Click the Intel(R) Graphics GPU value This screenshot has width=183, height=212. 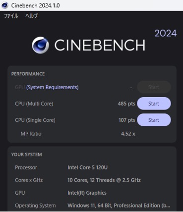tap(87, 193)
